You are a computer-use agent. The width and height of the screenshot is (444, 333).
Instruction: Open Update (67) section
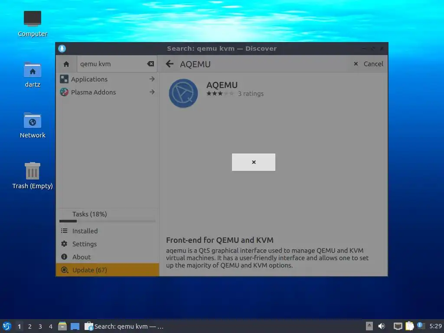click(x=108, y=270)
